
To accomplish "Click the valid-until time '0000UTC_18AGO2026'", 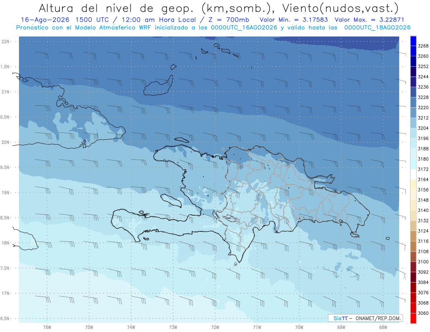I will tap(377, 28).
